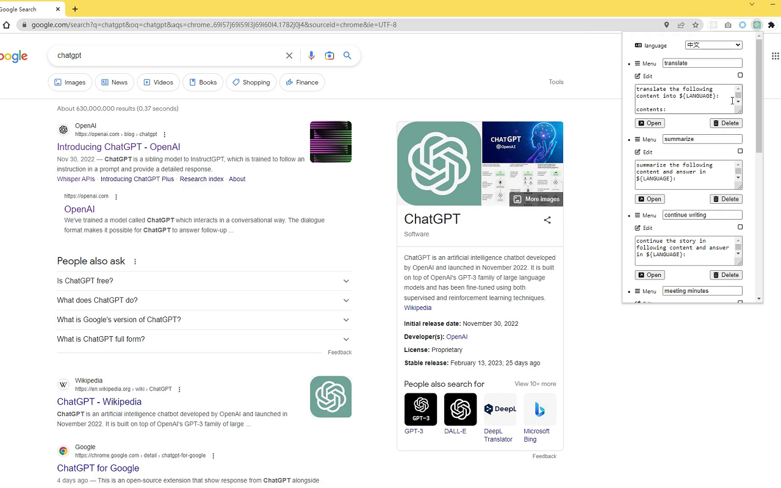Click the 'meeting minutes' menu name field
The width and height of the screenshot is (781, 488).
(702, 291)
